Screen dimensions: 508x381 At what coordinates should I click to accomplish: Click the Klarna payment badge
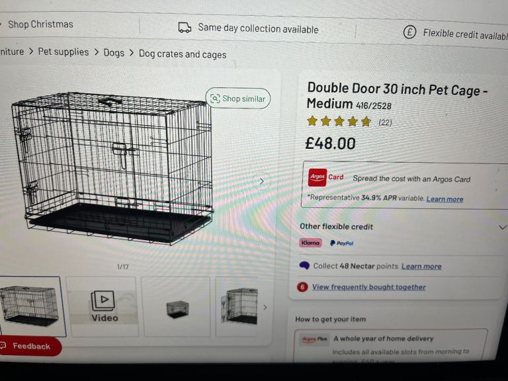(x=310, y=243)
